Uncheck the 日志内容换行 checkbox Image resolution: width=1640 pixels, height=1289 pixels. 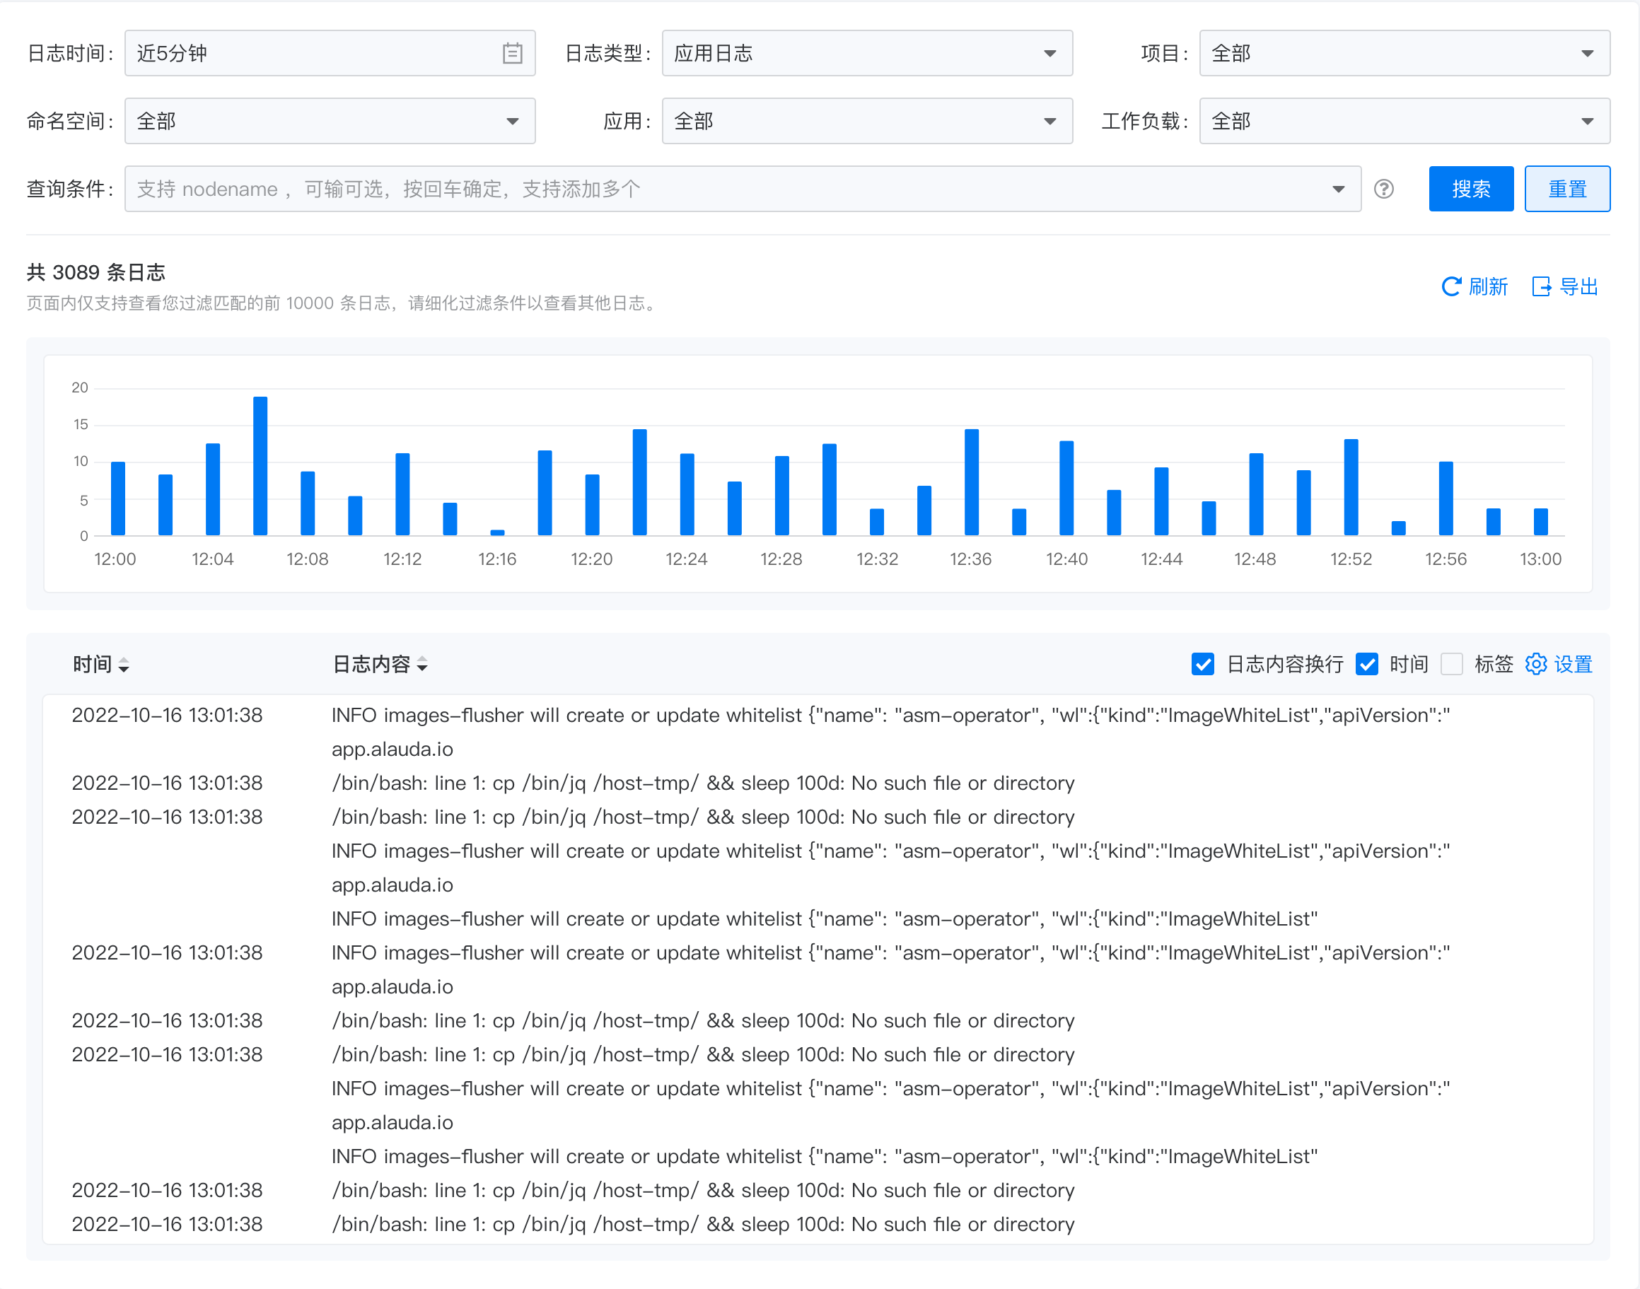click(1203, 664)
